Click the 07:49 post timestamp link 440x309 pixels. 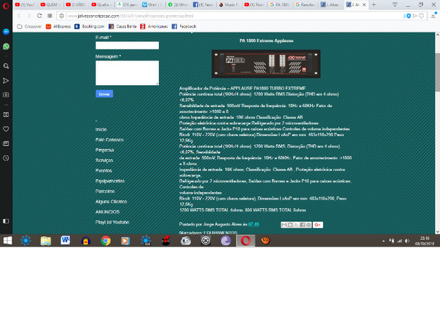point(254,225)
